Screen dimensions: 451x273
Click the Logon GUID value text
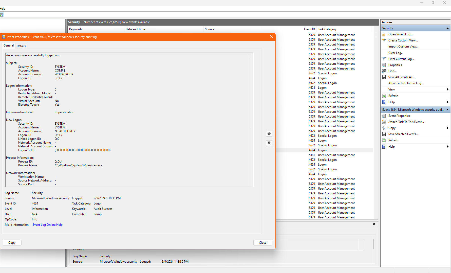point(83,150)
